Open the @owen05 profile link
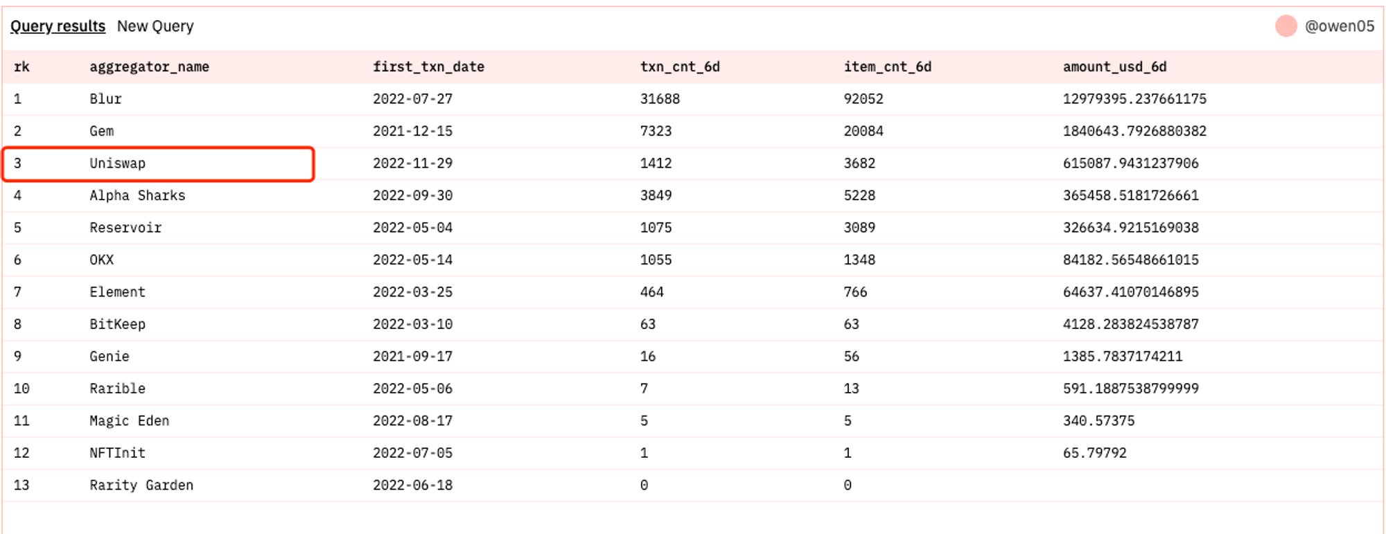This screenshot has width=1386, height=534. 1339,26
